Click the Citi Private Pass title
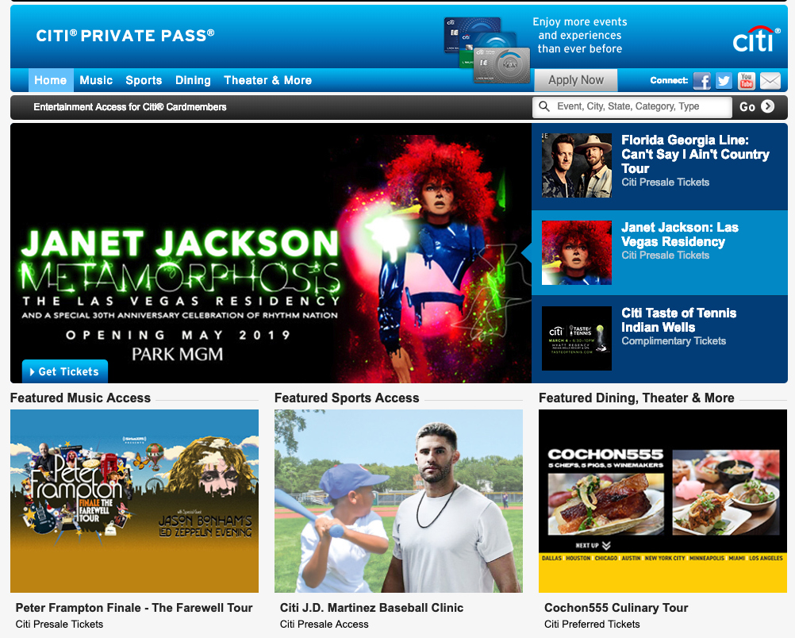The height and width of the screenshot is (638, 795). click(125, 36)
